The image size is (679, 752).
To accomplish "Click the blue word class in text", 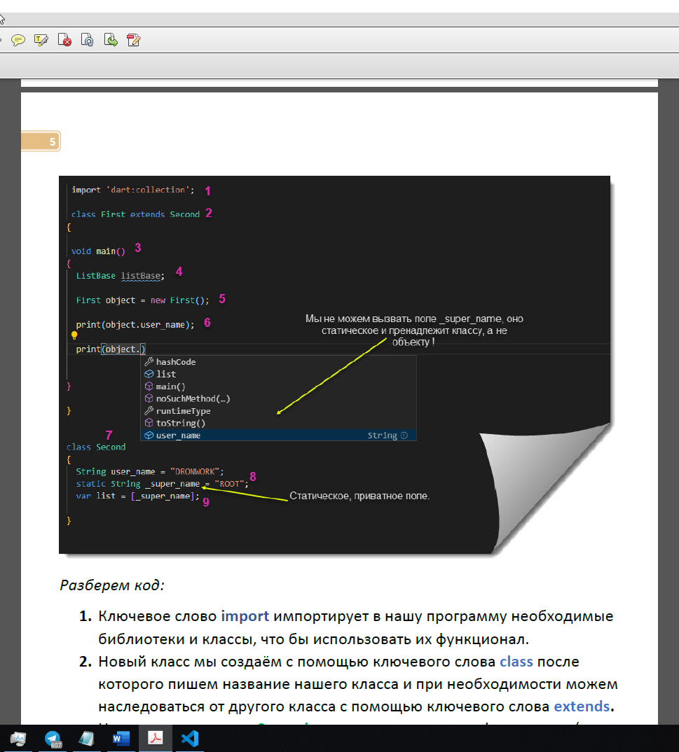I will [516, 662].
